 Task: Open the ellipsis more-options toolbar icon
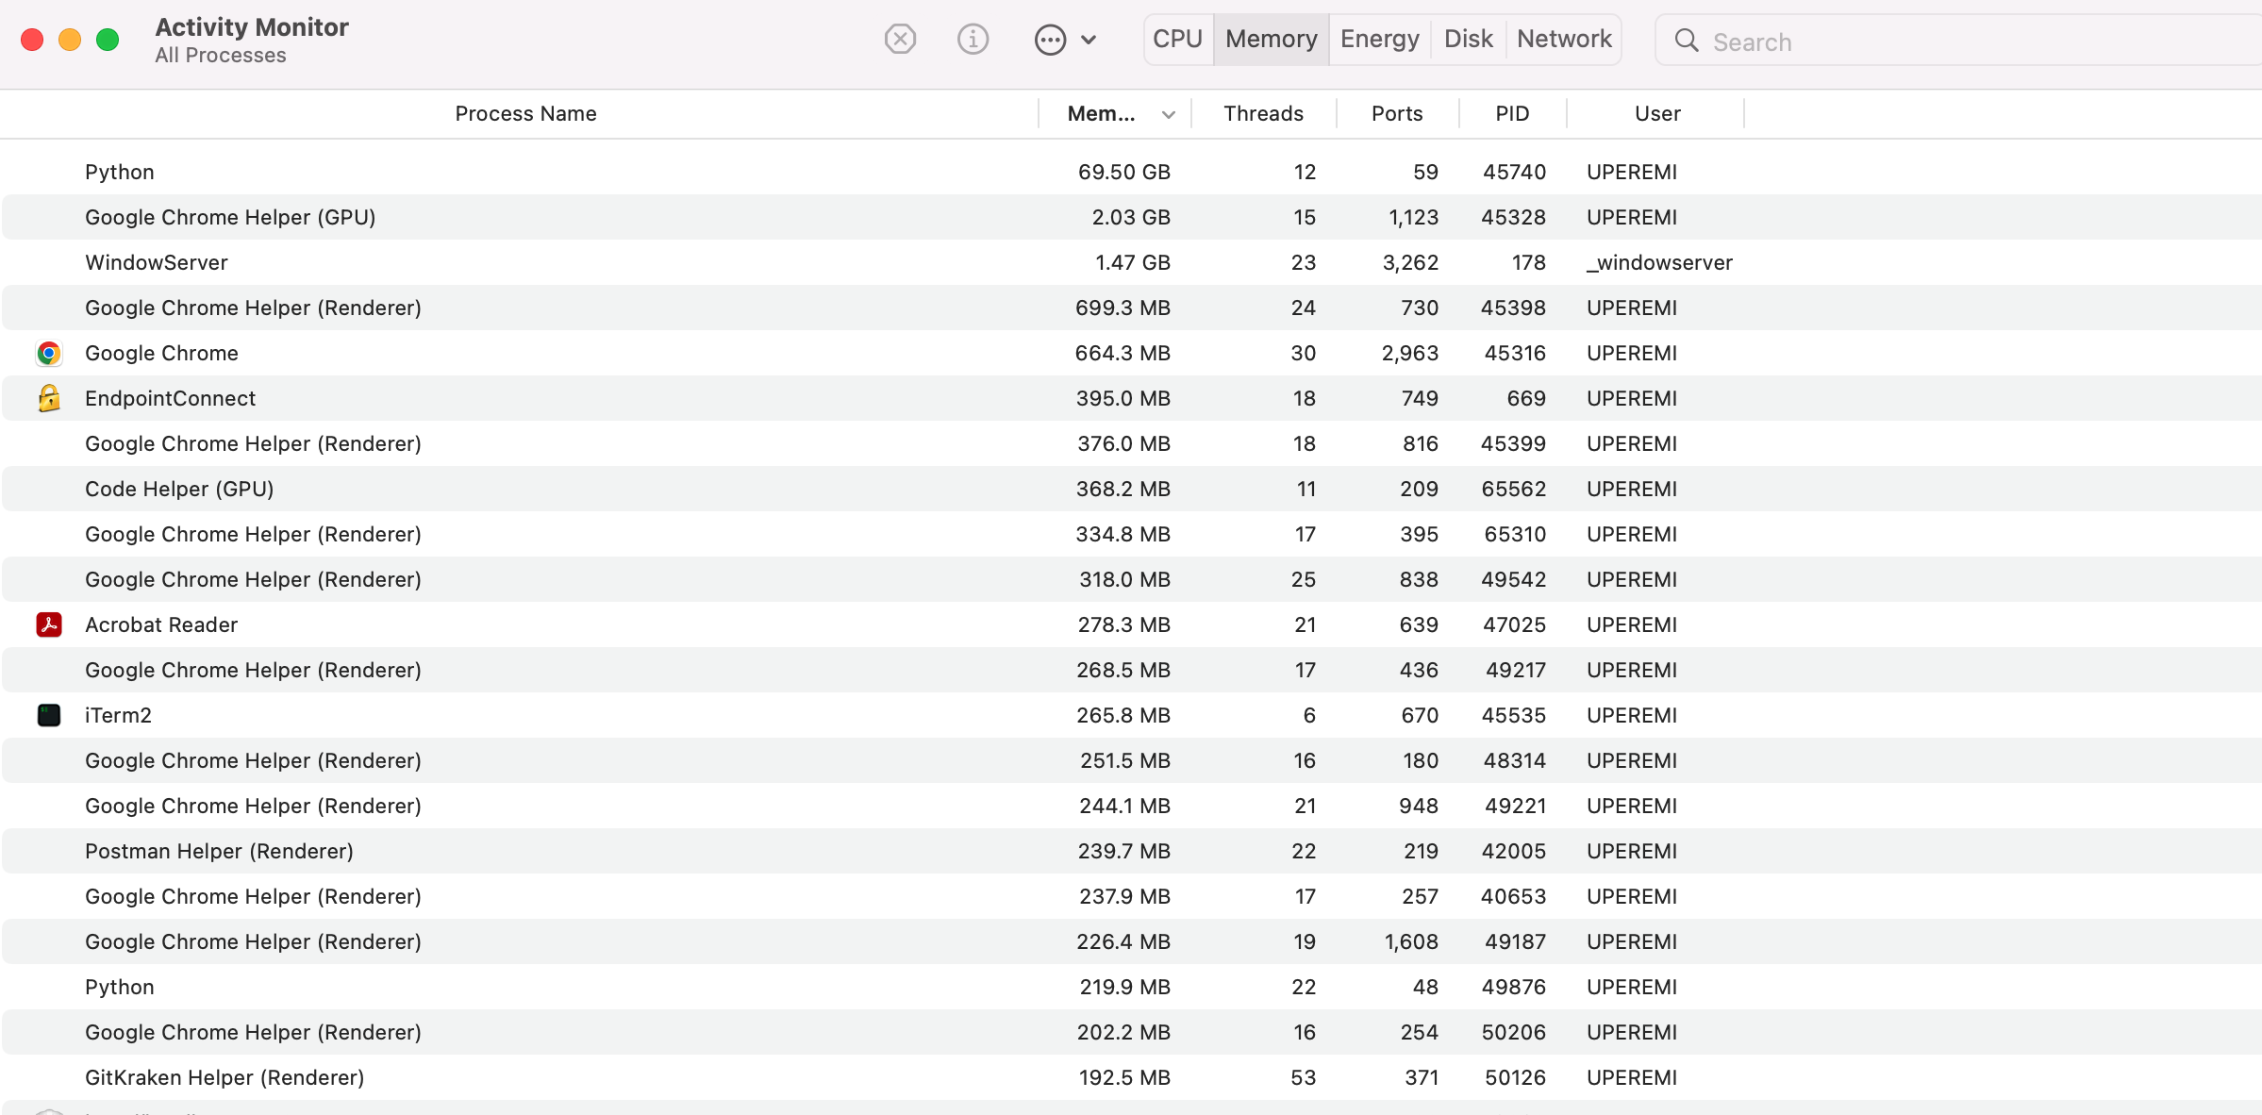[x=1050, y=40]
